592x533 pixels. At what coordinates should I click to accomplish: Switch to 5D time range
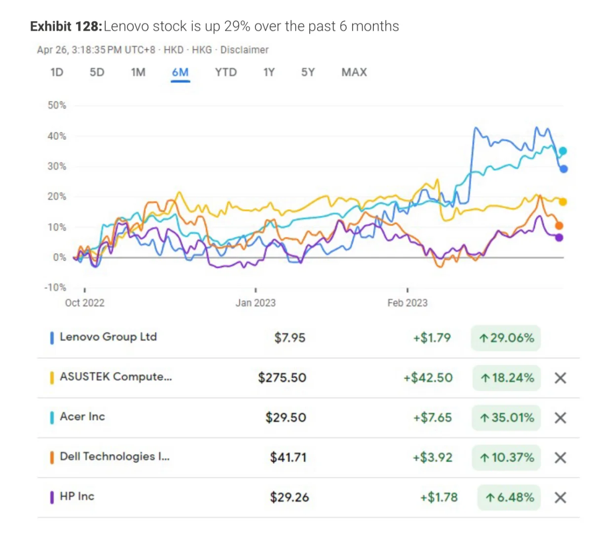(x=97, y=73)
